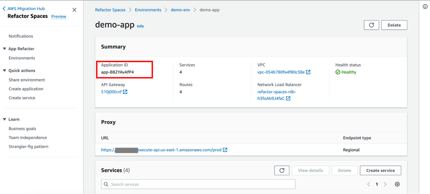Open the proxy execute-api URL
The height and width of the screenshot is (194, 430).
(161, 150)
